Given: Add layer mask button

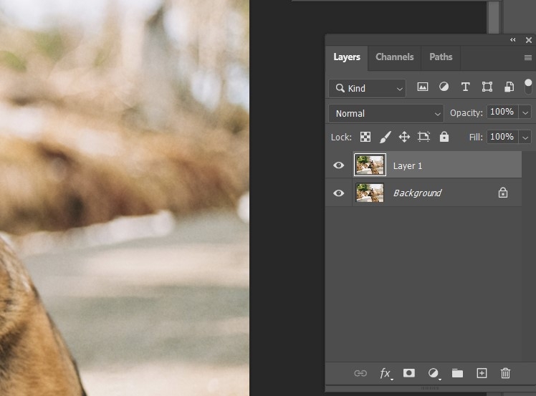Looking at the screenshot, I should 409,373.
